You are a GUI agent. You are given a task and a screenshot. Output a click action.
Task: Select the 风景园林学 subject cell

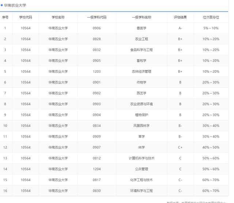pos(141,126)
